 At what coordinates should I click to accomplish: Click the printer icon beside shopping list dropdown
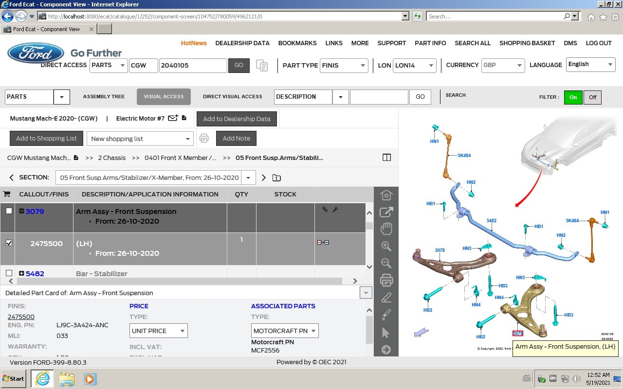pos(204,139)
